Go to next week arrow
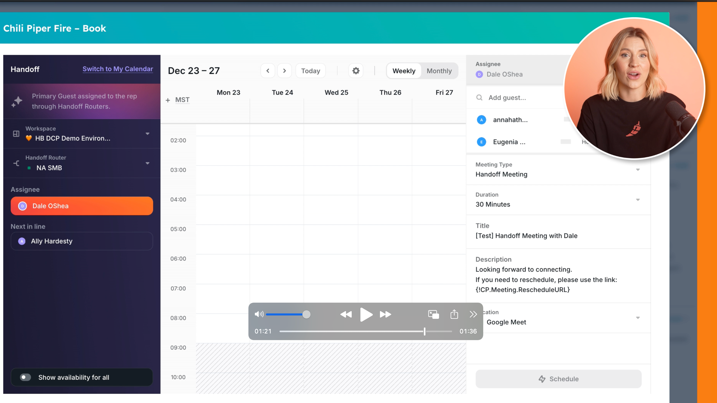The width and height of the screenshot is (717, 403). pos(284,71)
